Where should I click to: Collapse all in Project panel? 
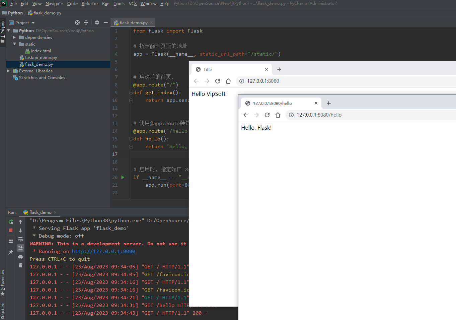point(86,22)
